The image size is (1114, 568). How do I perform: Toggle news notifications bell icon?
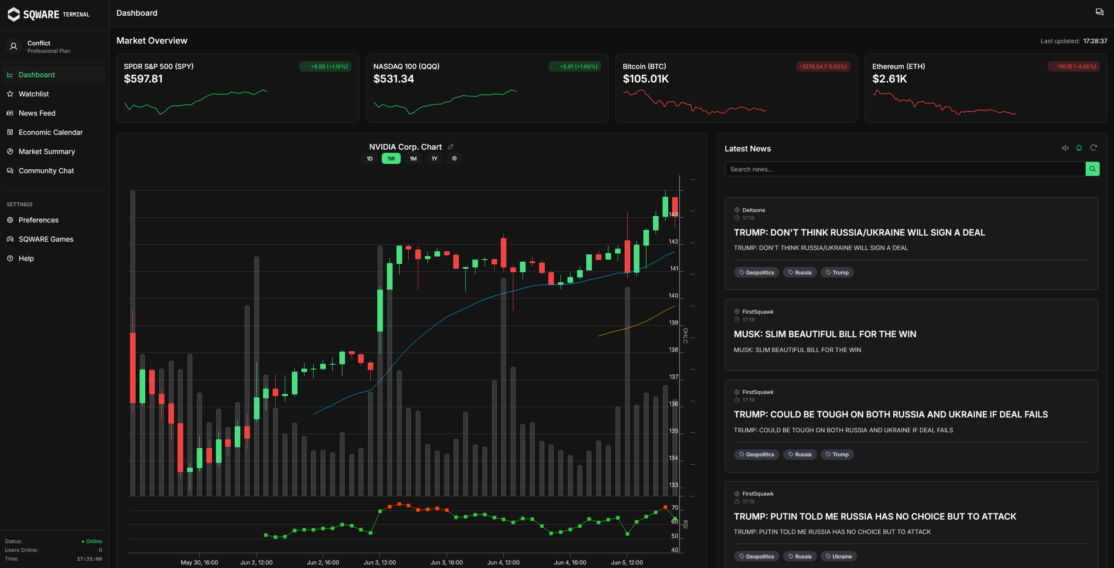pos(1079,148)
